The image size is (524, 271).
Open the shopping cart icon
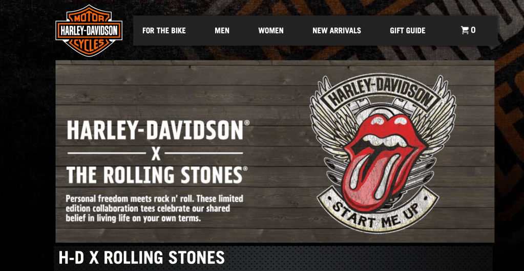(x=465, y=30)
